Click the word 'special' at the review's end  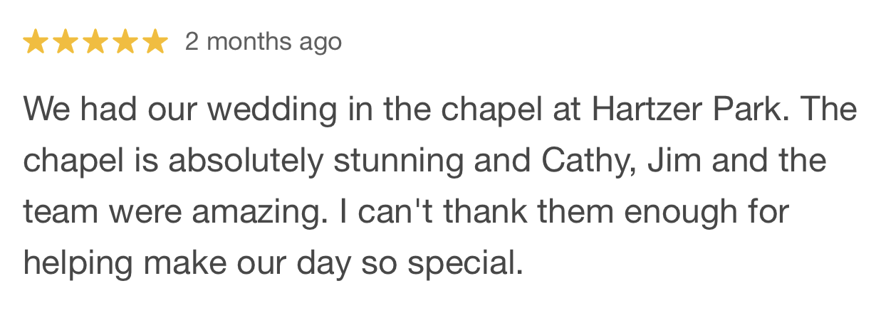[x=465, y=263]
